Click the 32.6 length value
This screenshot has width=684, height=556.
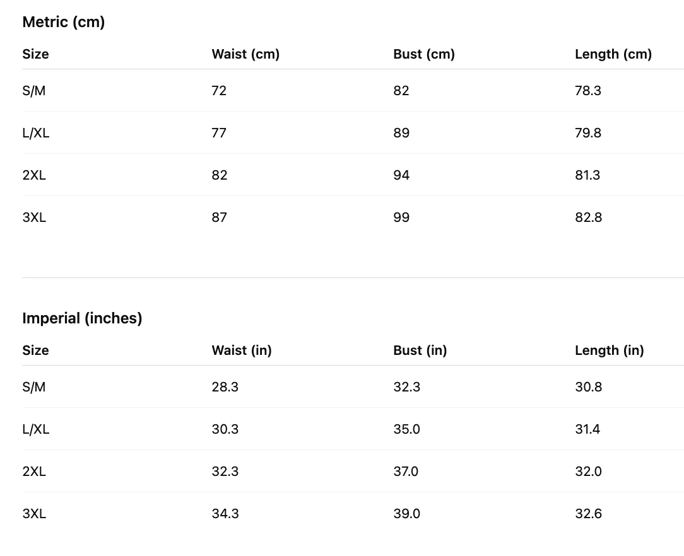coord(589,514)
